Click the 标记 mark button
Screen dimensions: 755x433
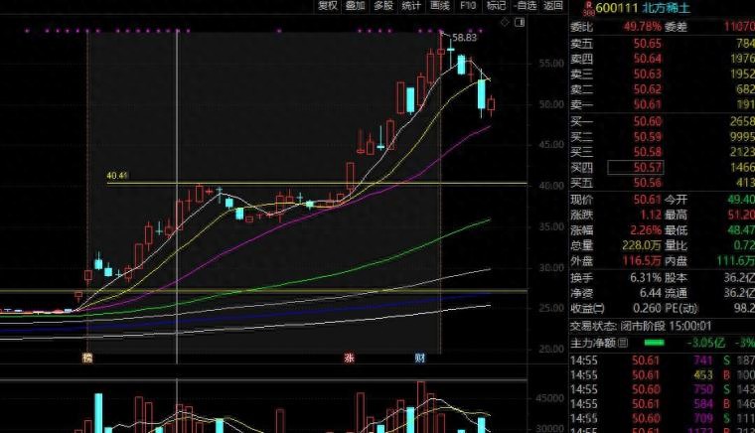(x=496, y=6)
